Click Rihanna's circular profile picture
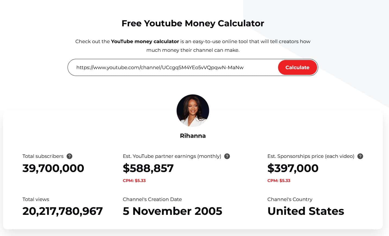 (x=193, y=110)
